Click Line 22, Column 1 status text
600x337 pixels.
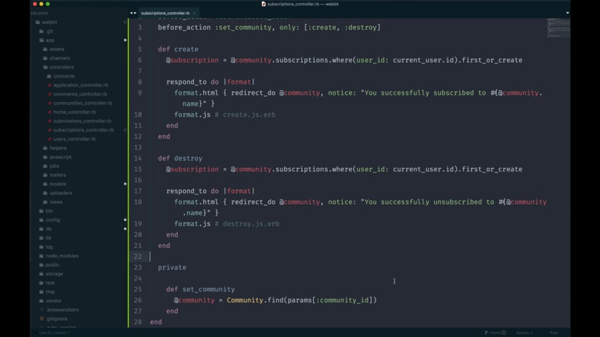click(x=54, y=333)
